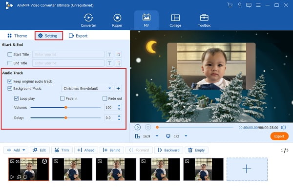Image resolution: width=293 pixels, height=190 pixels.
Task: Uncheck Keep original audio track
Action: (10, 81)
